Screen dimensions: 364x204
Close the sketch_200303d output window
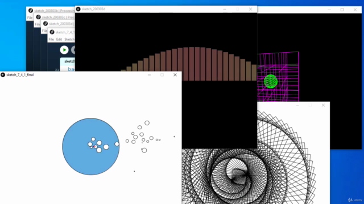250,9
